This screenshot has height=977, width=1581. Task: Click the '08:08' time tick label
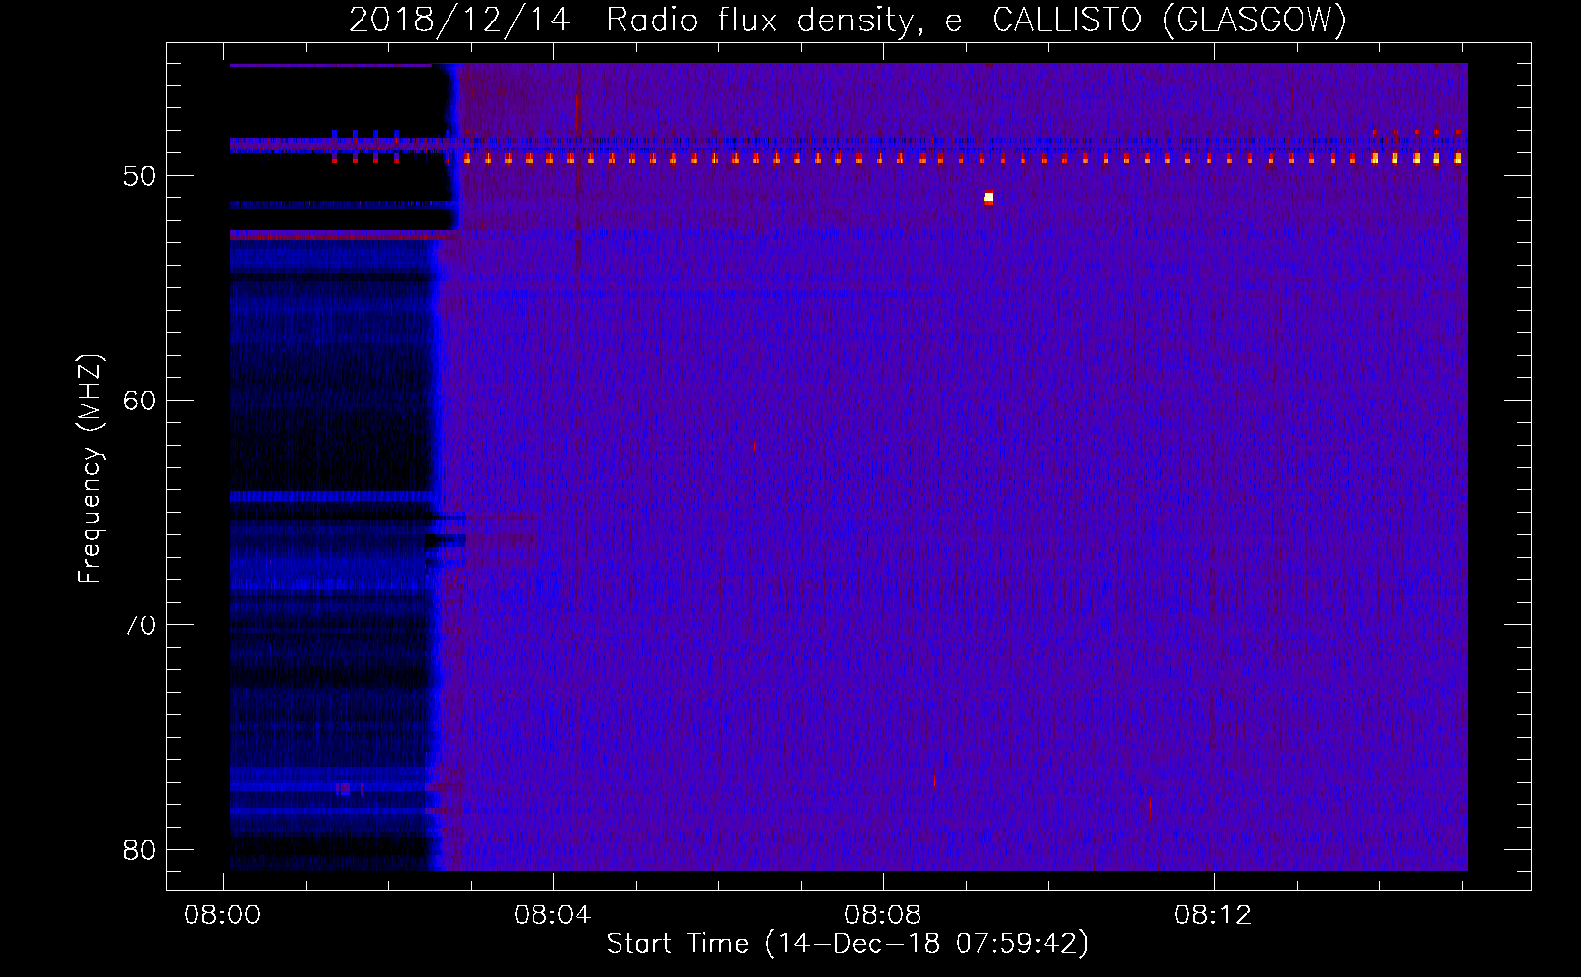(883, 915)
